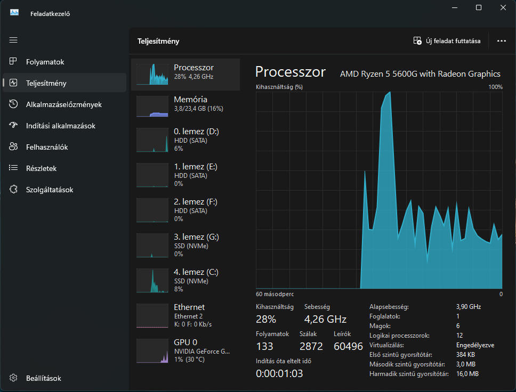This screenshot has width=516, height=392.
Task: Click the 3,0 MB second-level cache value
Action: 466,364
